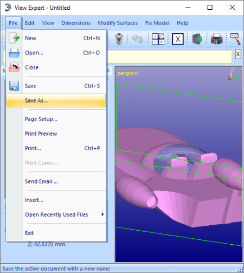The image size is (244, 273).
Task: Open the Help menu
Action: click(x=183, y=23)
